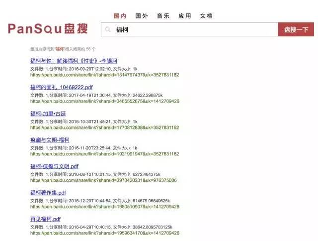This screenshot has height=241, width=318.
Task: Click URL with shareid=3973420231
Action: click(103, 180)
